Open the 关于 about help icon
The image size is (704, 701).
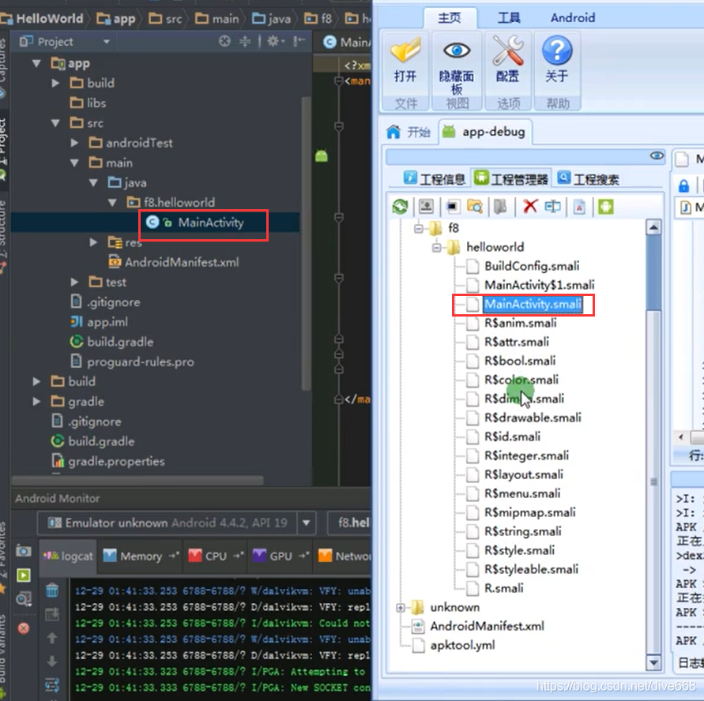click(557, 51)
